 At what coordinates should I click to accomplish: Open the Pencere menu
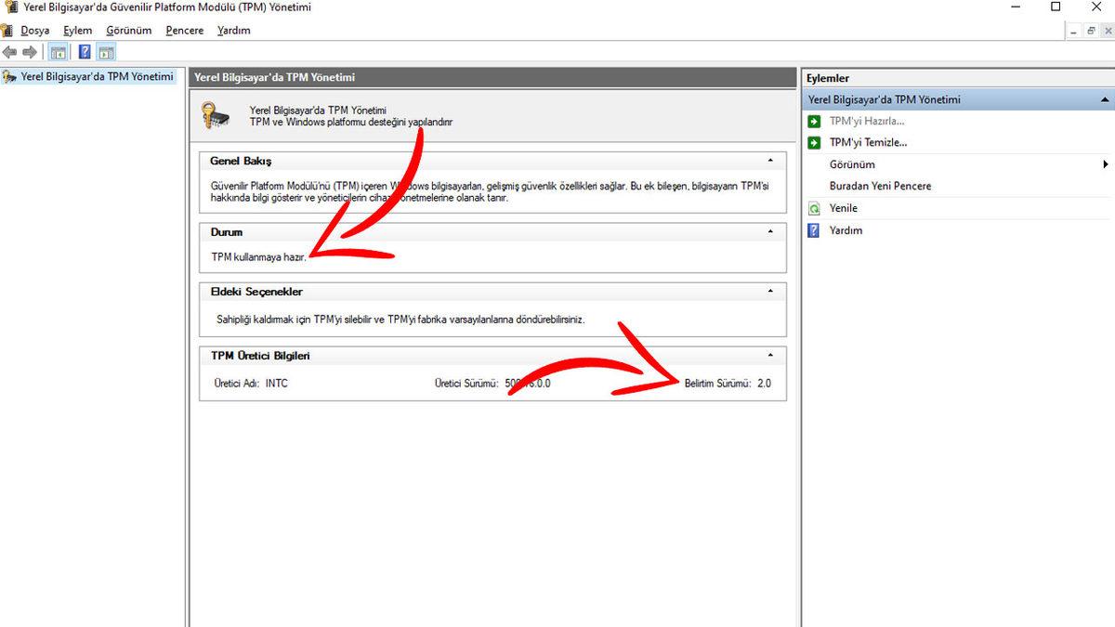pos(184,31)
